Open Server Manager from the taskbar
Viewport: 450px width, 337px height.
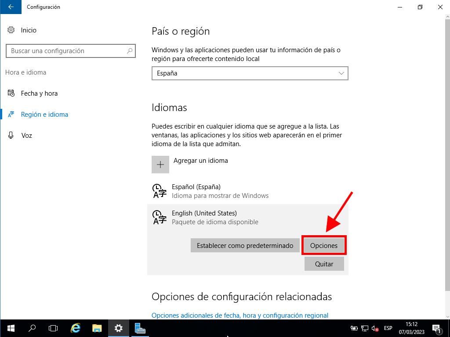pyautogui.click(x=140, y=328)
